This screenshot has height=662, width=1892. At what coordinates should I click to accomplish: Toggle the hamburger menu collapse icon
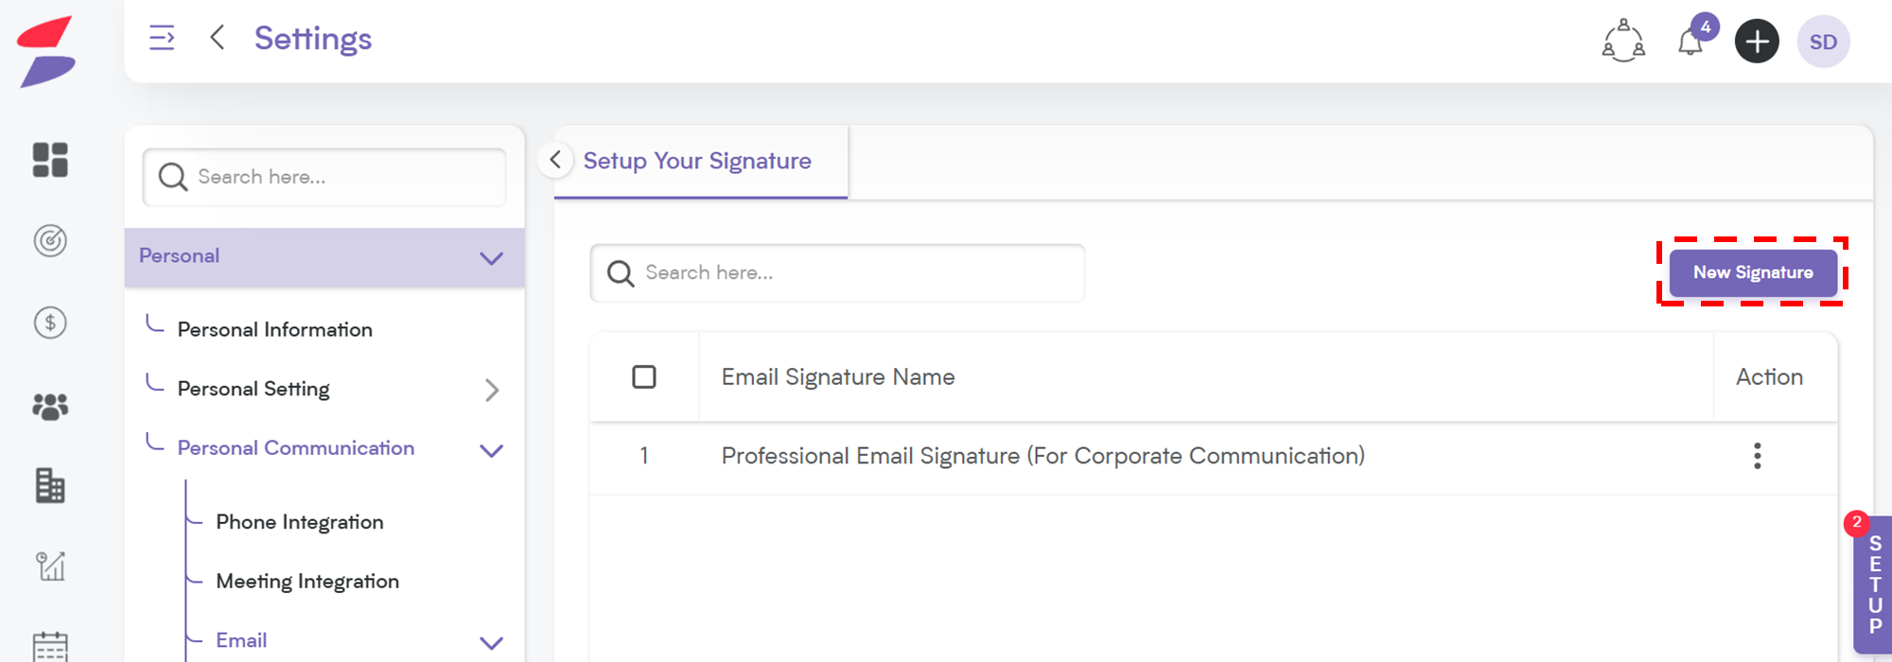point(162,38)
